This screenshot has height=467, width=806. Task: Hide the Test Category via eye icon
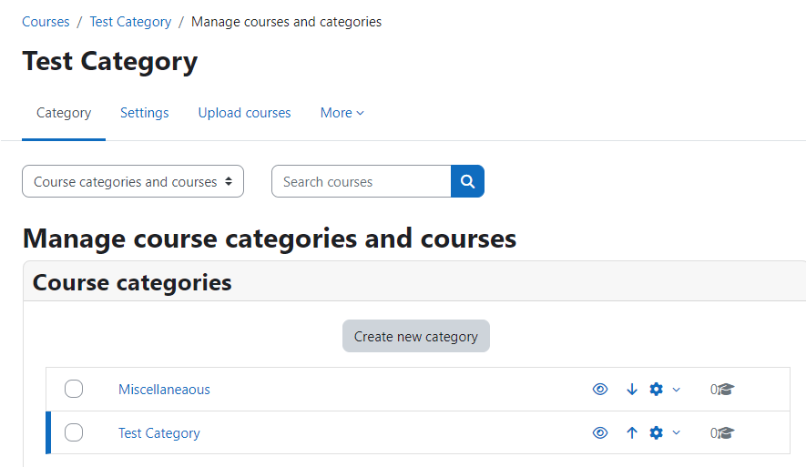[600, 433]
